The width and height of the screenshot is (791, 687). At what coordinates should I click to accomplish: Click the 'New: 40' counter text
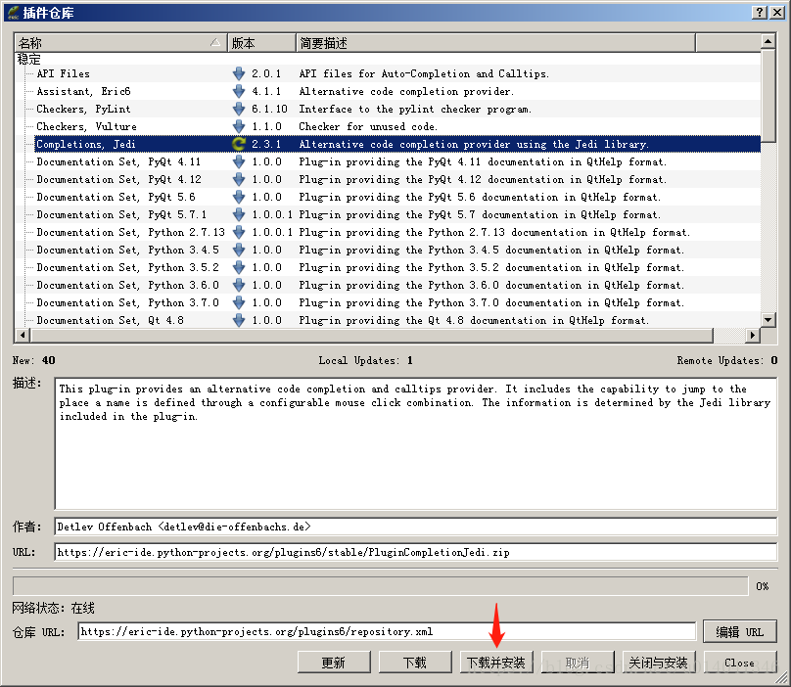click(x=34, y=360)
